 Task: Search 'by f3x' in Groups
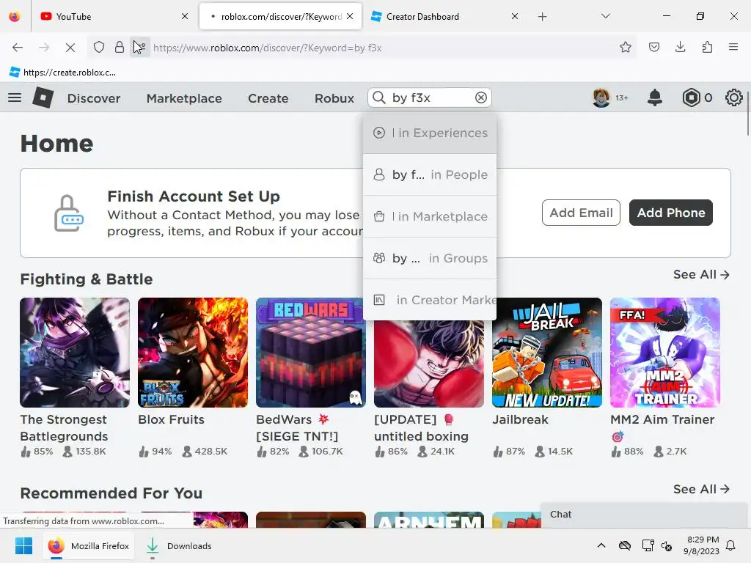pos(430,258)
